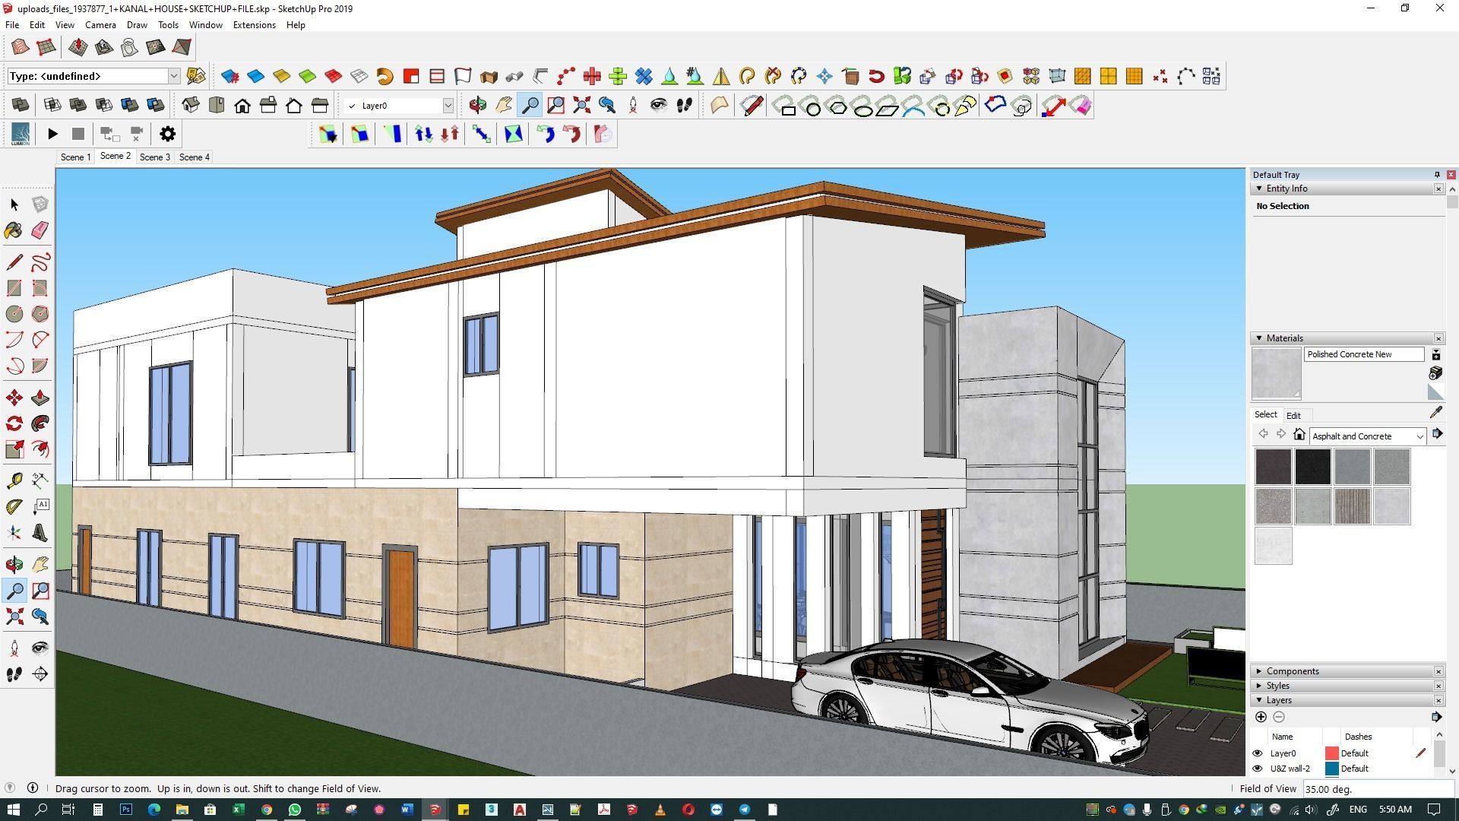Click the Materials library Details arrow button
This screenshot has width=1459, height=821.
point(1437,434)
